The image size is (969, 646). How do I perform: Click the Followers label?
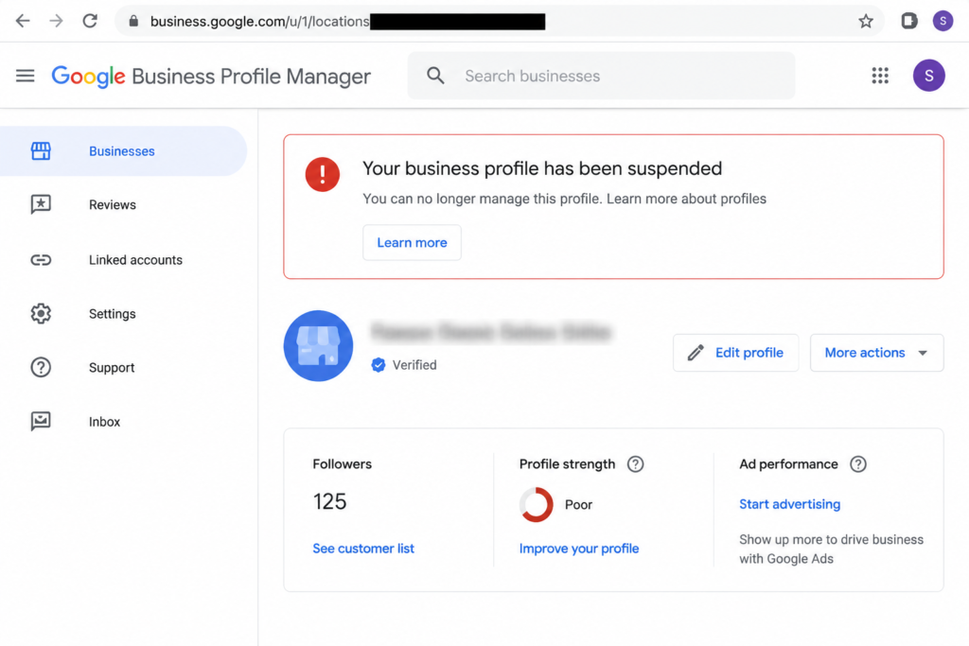342,464
